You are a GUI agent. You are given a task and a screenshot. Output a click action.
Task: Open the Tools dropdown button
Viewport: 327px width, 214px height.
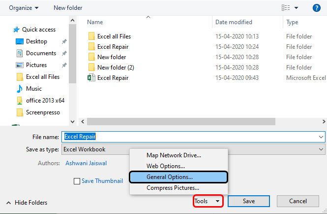point(208,201)
